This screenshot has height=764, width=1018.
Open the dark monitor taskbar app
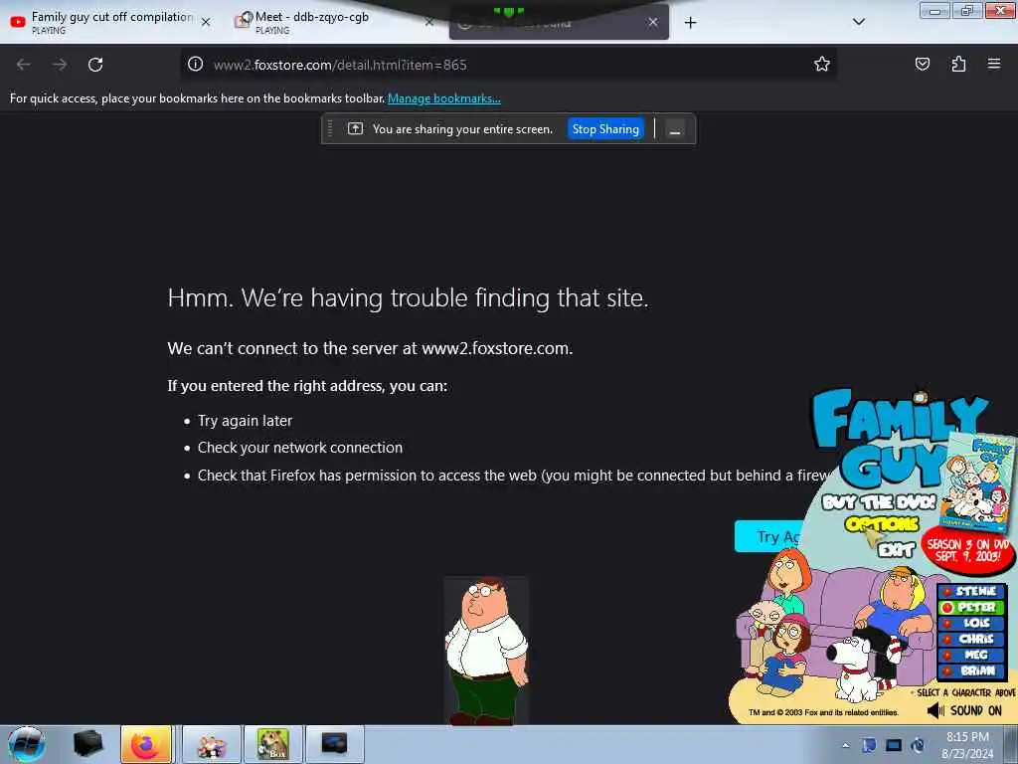[x=334, y=744]
